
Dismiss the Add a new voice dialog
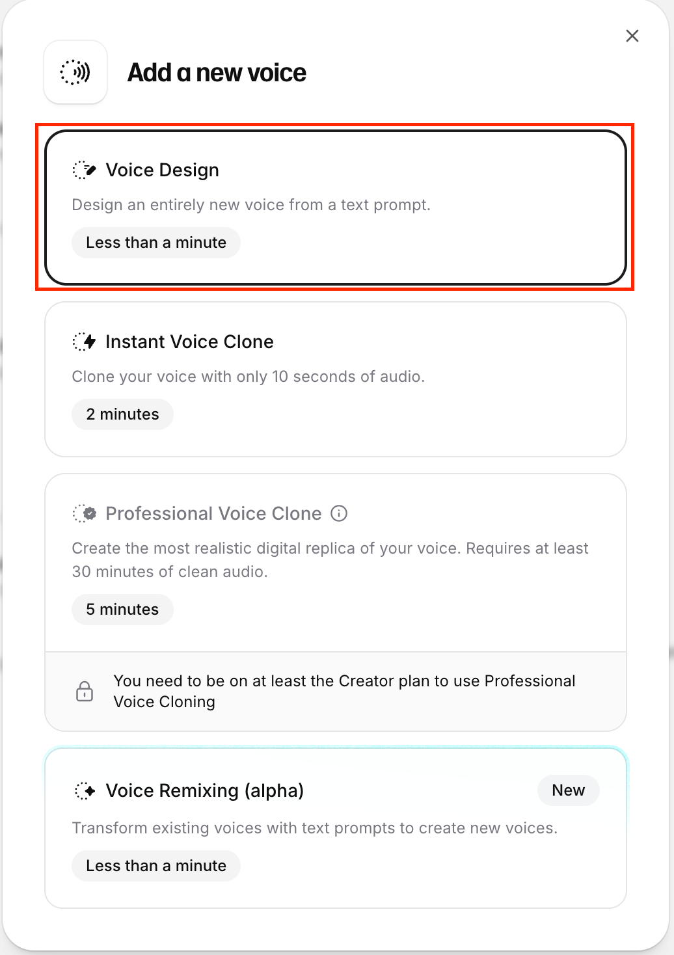pos(632,36)
